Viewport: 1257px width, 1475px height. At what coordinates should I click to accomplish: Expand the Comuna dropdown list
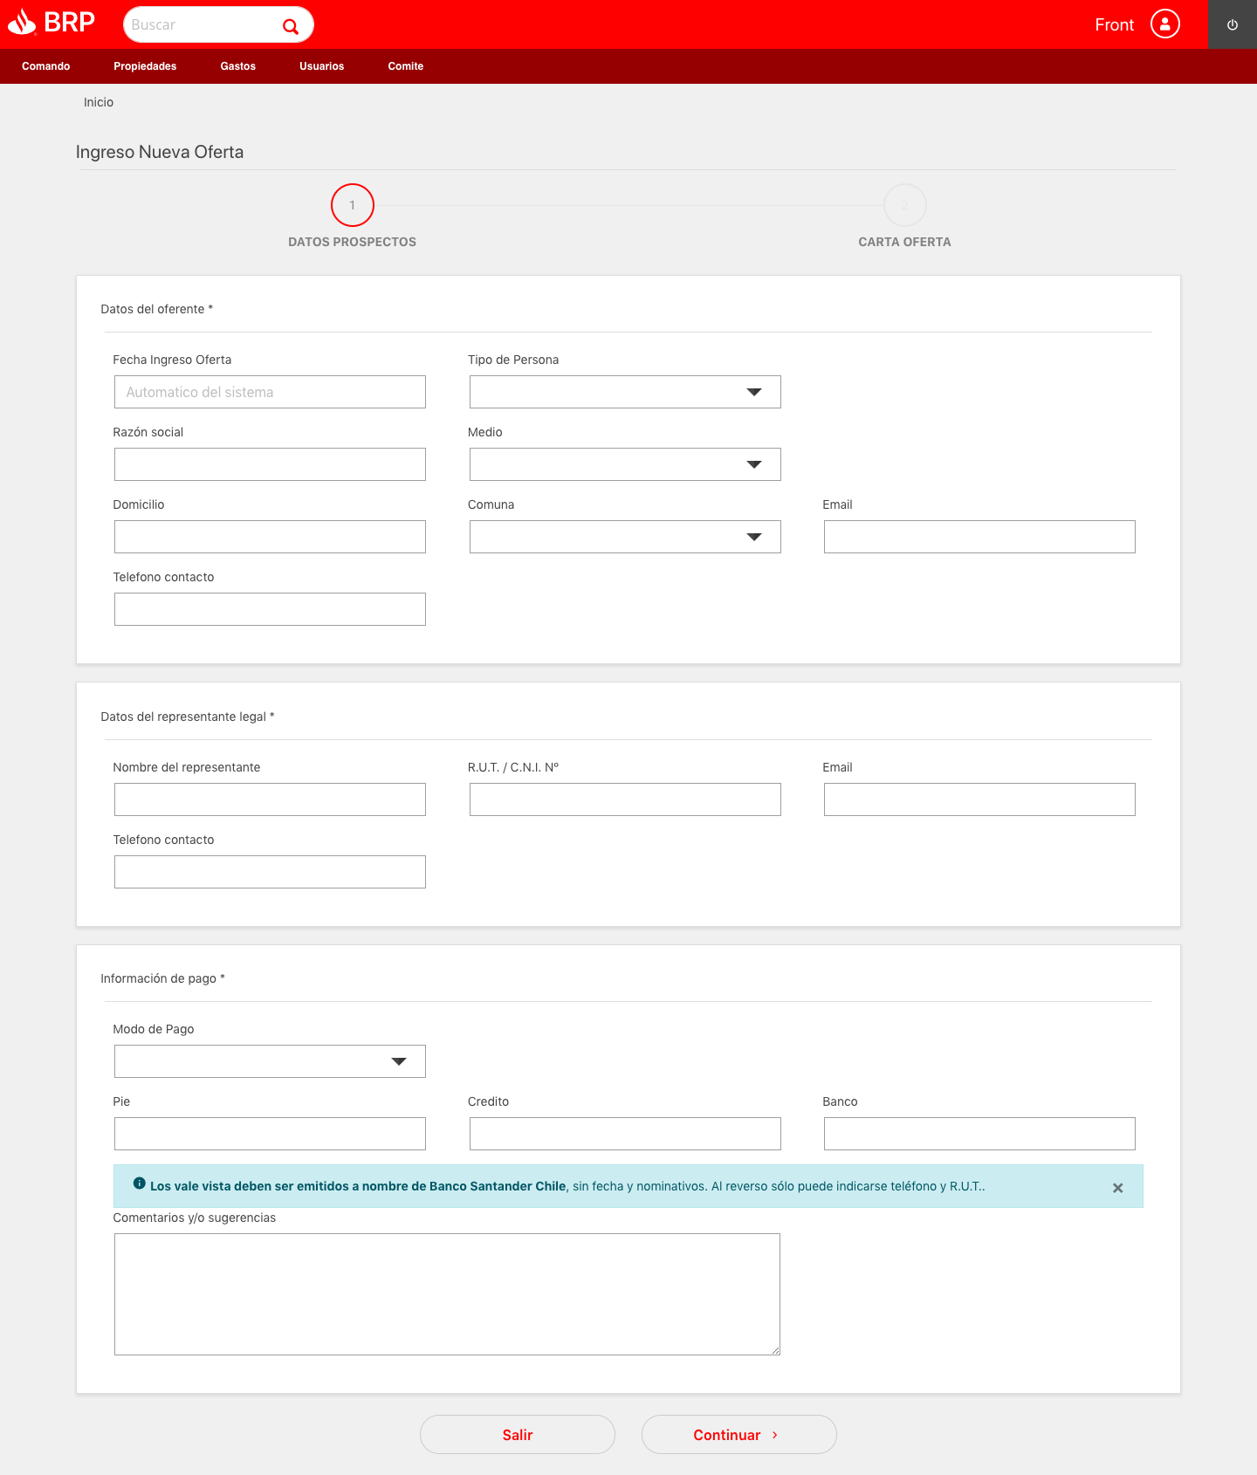pos(625,537)
